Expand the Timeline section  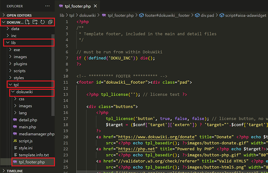[15, 170]
